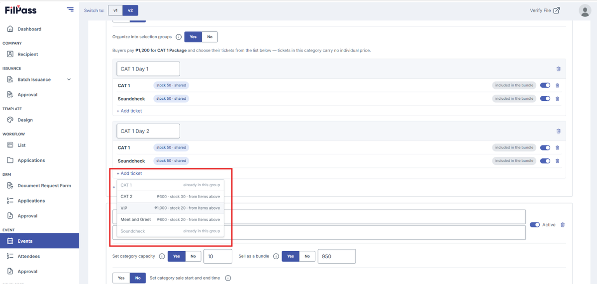597x284 pixels.
Task: Expand the Batch Issuance submenu chevron
Action: click(69, 79)
